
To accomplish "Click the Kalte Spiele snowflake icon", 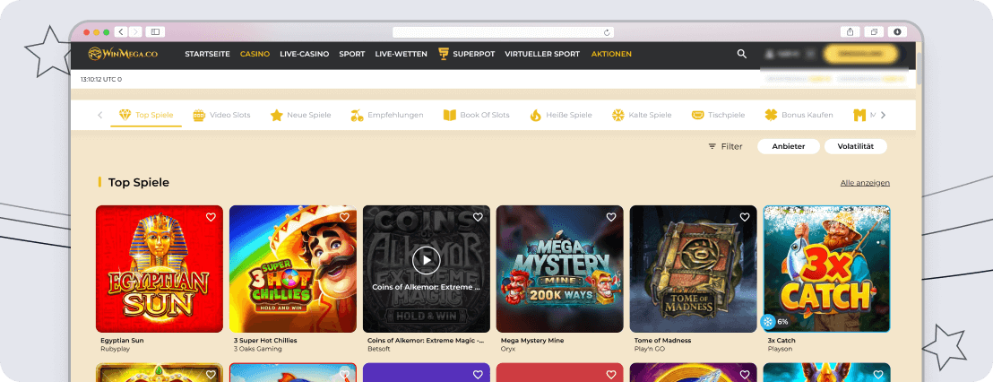I will [617, 116].
